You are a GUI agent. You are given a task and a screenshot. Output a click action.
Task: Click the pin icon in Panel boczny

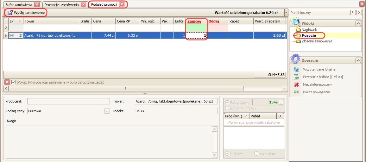pos(353,13)
